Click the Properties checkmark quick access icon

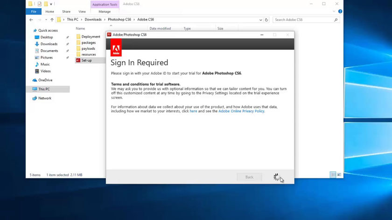coord(40,4)
